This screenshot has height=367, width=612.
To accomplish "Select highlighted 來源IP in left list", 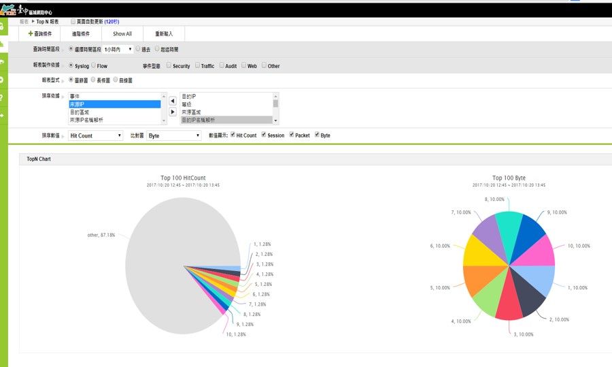I will click(x=115, y=104).
